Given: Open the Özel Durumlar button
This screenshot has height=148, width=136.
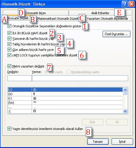Looking at the screenshot, I should coord(117,34).
